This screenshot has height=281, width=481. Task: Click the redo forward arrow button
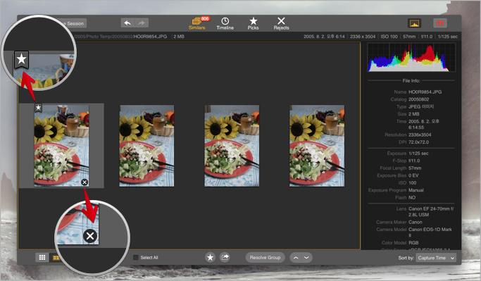142,23
